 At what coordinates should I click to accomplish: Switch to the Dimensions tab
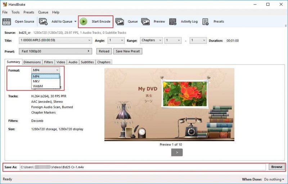coord(32,62)
